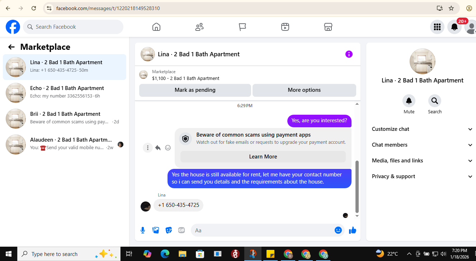This screenshot has height=261, width=476.
Task: Open Task View on taskbar
Action: (x=129, y=254)
